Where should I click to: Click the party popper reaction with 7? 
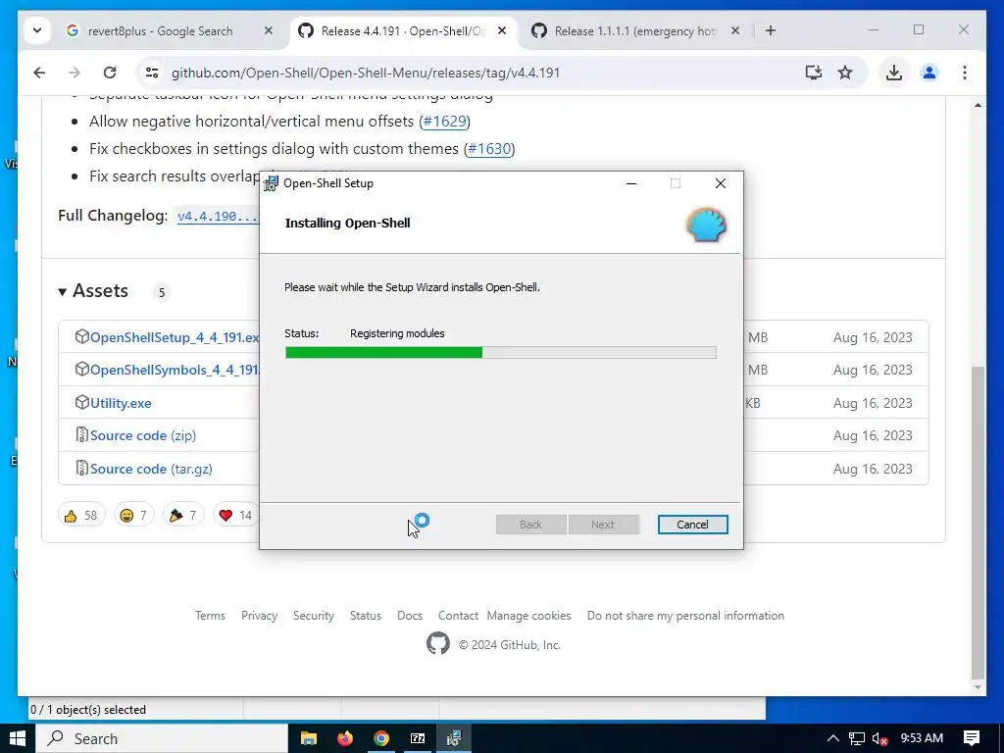click(x=183, y=516)
